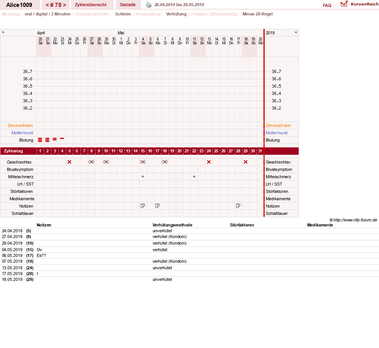Click the printer icon beside the date range
379x348 pixels.
(x=149, y=5)
